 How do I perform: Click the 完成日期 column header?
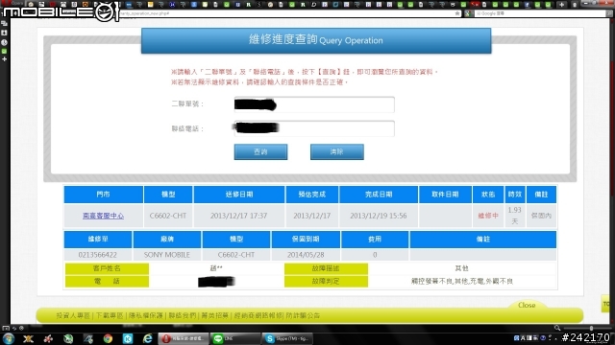[379, 195]
